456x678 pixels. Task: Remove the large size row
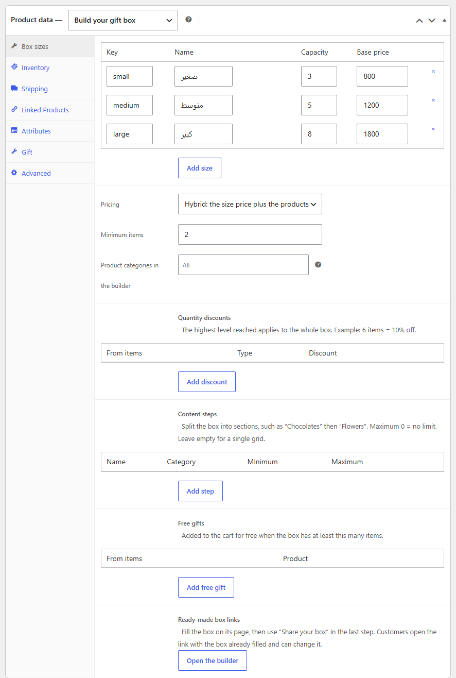(x=433, y=129)
